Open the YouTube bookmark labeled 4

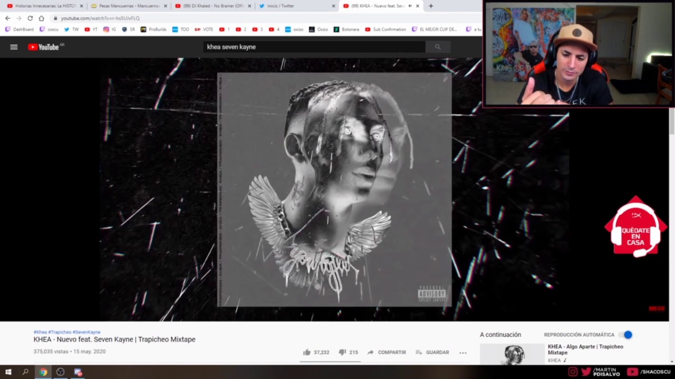[274, 29]
